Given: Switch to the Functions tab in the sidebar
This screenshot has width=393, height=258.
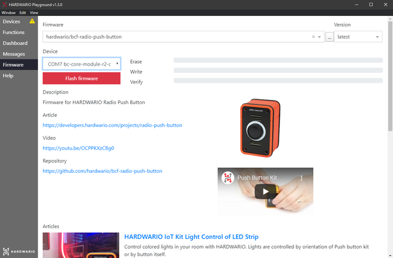Looking at the screenshot, I should (x=14, y=32).
